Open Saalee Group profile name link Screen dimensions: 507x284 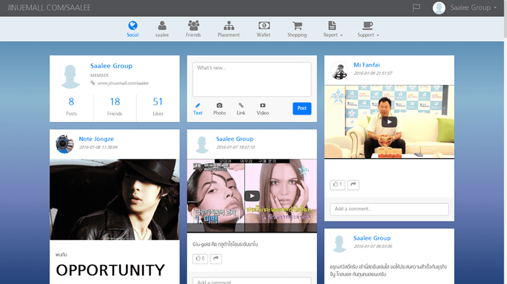click(x=111, y=66)
